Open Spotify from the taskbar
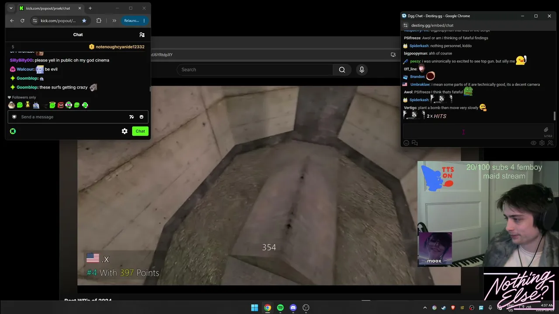 (x=280, y=307)
